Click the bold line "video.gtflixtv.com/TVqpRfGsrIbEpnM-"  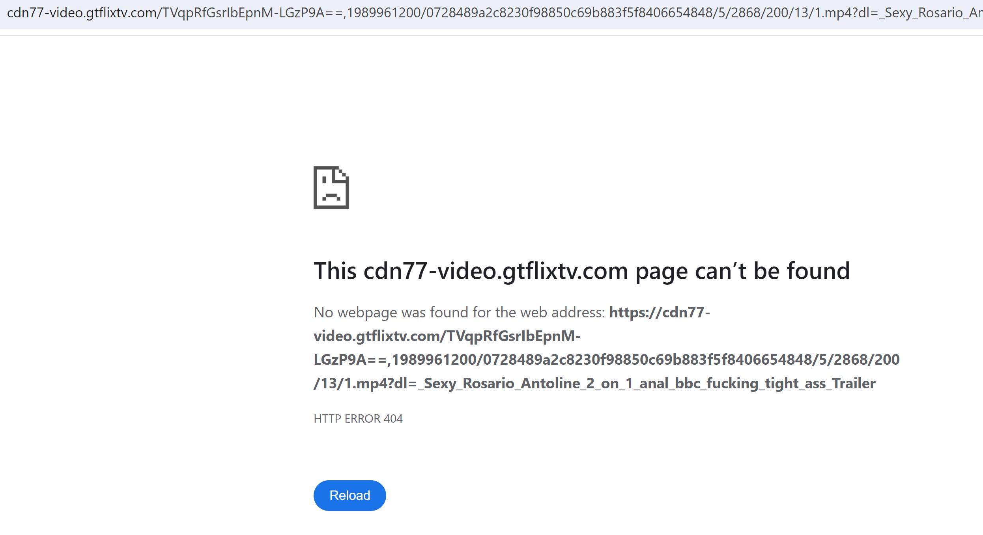click(x=447, y=336)
